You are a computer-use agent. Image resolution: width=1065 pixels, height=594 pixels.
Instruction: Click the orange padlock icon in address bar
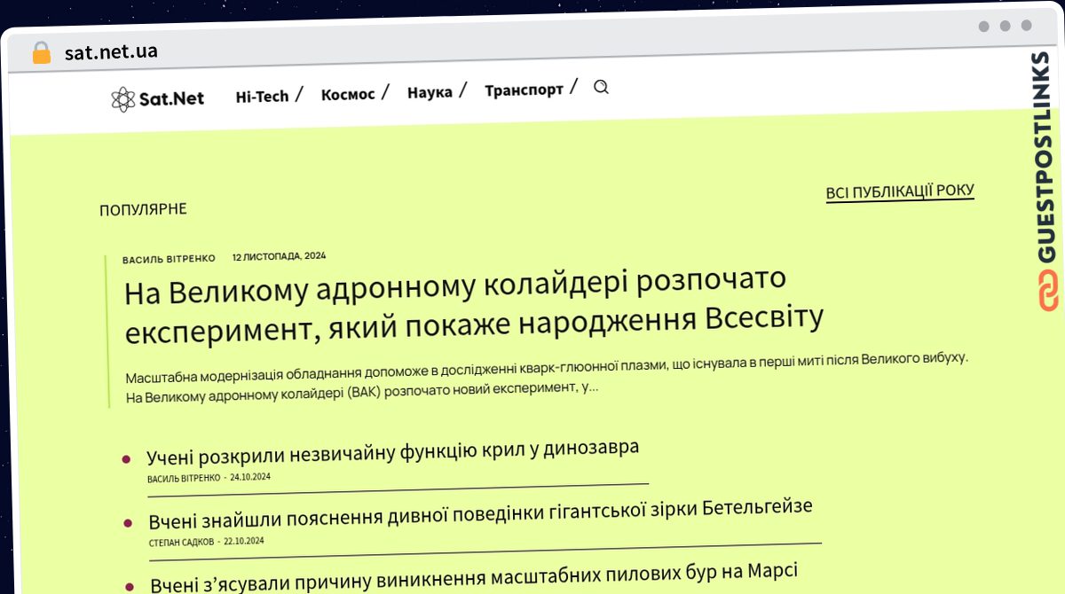click(42, 53)
